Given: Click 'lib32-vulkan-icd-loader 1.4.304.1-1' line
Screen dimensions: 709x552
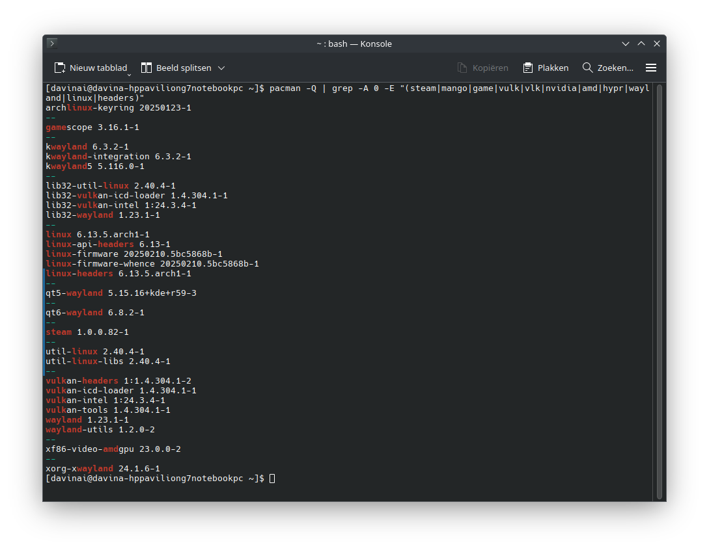Looking at the screenshot, I should pos(137,196).
